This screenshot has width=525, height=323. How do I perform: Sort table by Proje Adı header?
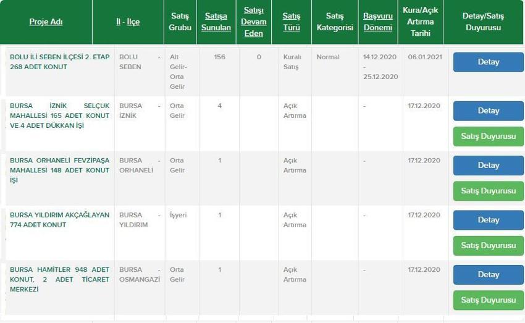click(46, 22)
